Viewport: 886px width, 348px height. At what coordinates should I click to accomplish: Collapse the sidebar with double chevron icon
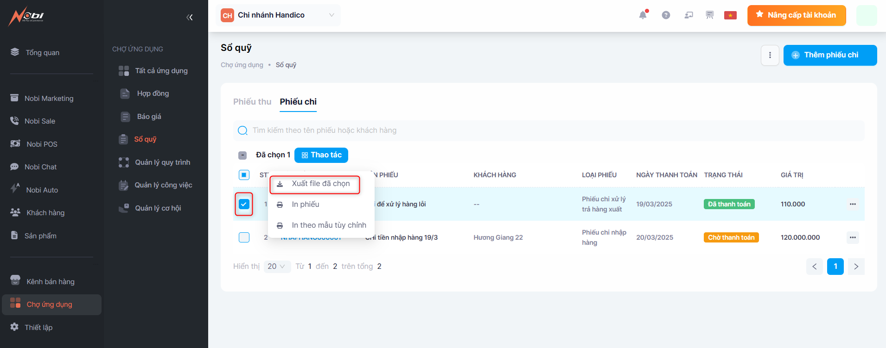[189, 18]
